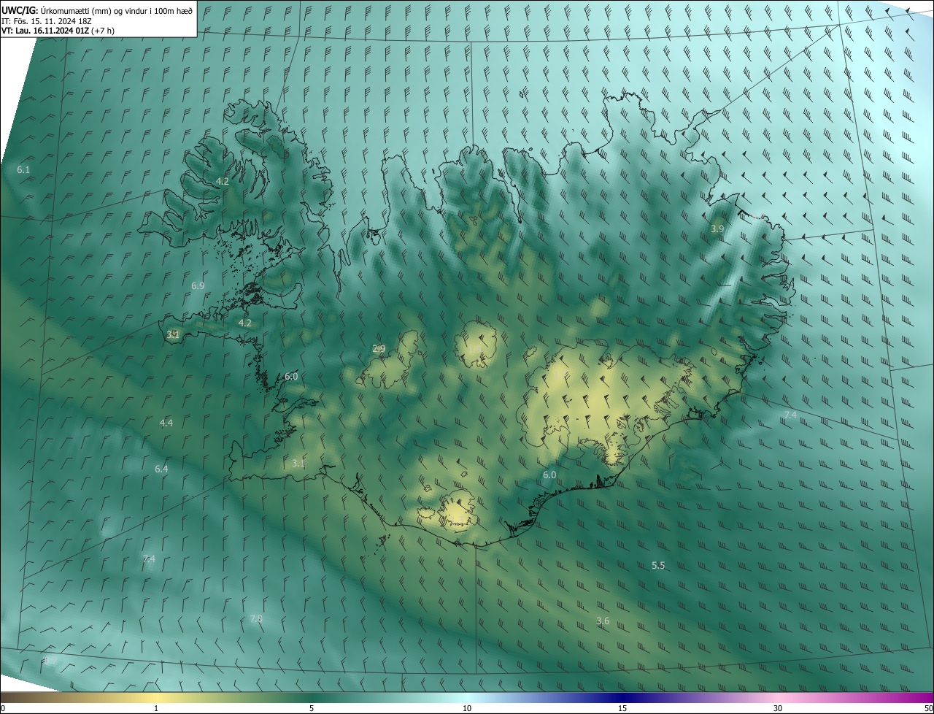Click the 7.4 value label in the southwest ocean
934x714 pixels.
pos(149,558)
